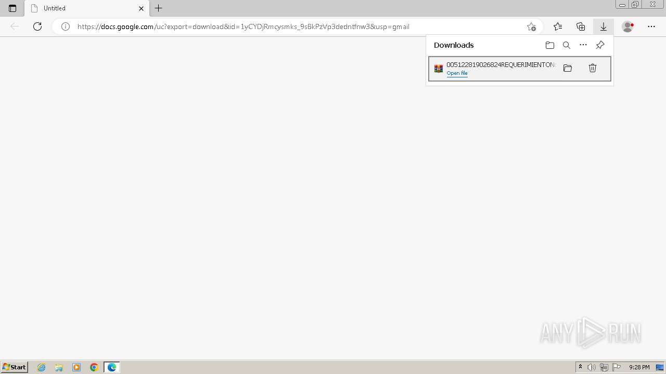Open the volume speaker tray icon

click(592, 367)
